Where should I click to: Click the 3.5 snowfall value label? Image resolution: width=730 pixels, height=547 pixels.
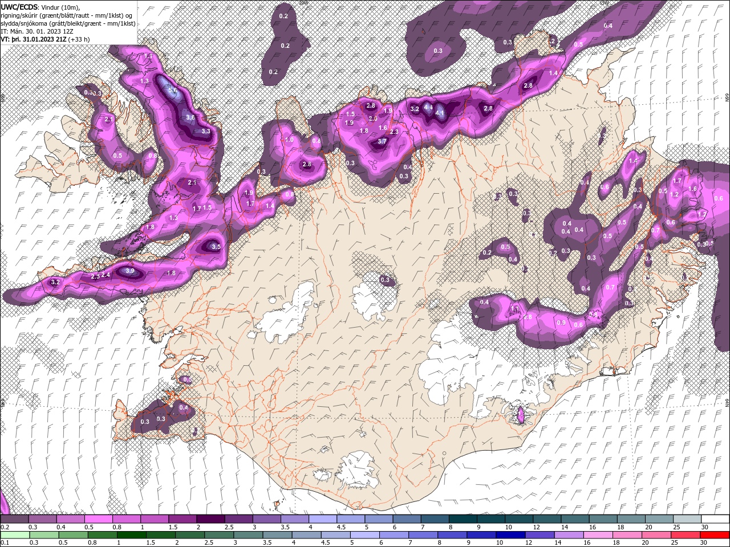click(x=216, y=247)
